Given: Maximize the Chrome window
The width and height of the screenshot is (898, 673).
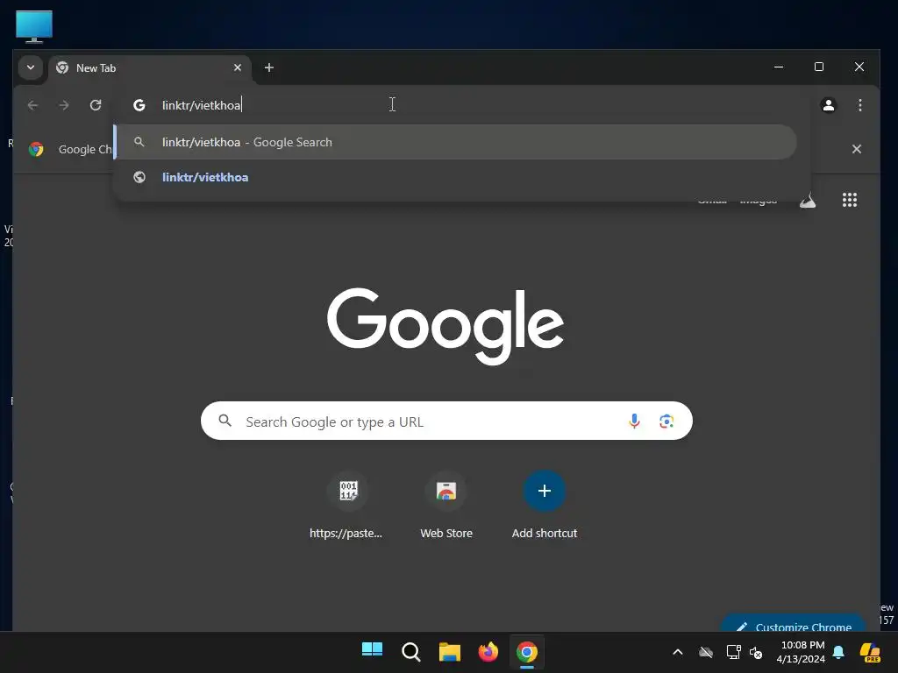Looking at the screenshot, I should [x=819, y=67].
